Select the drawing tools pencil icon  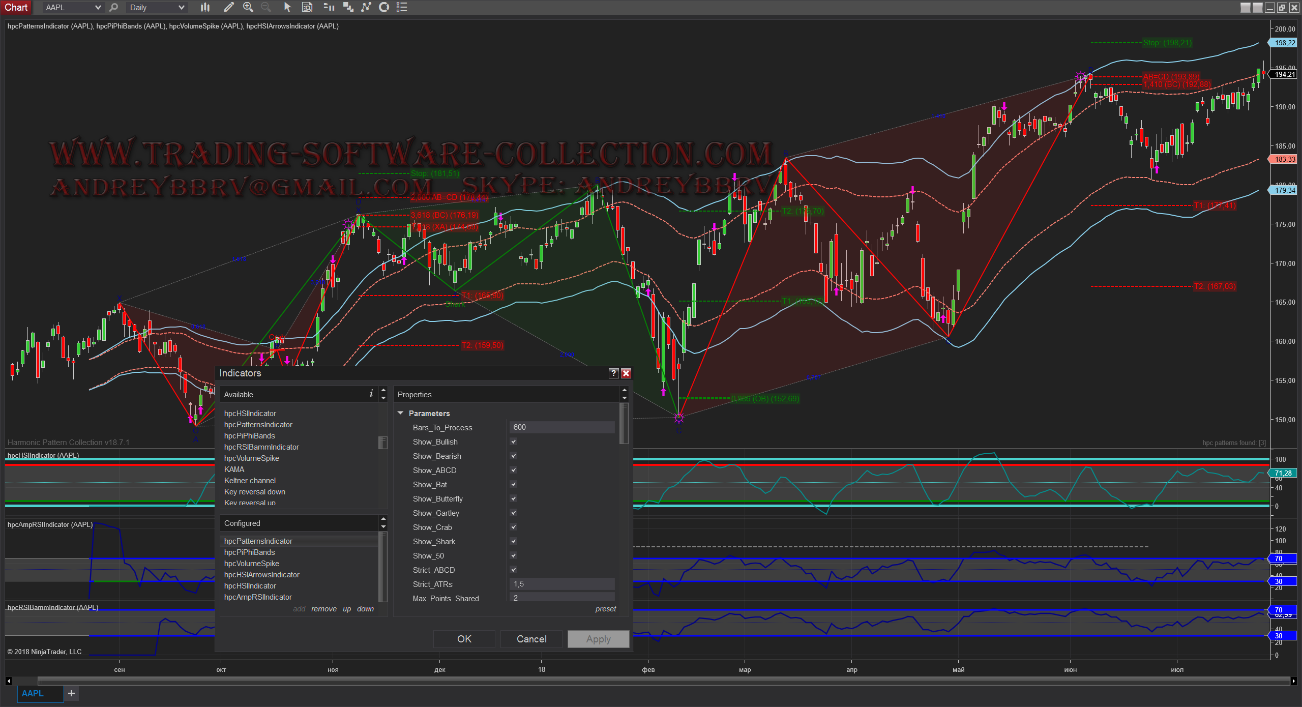229,7
